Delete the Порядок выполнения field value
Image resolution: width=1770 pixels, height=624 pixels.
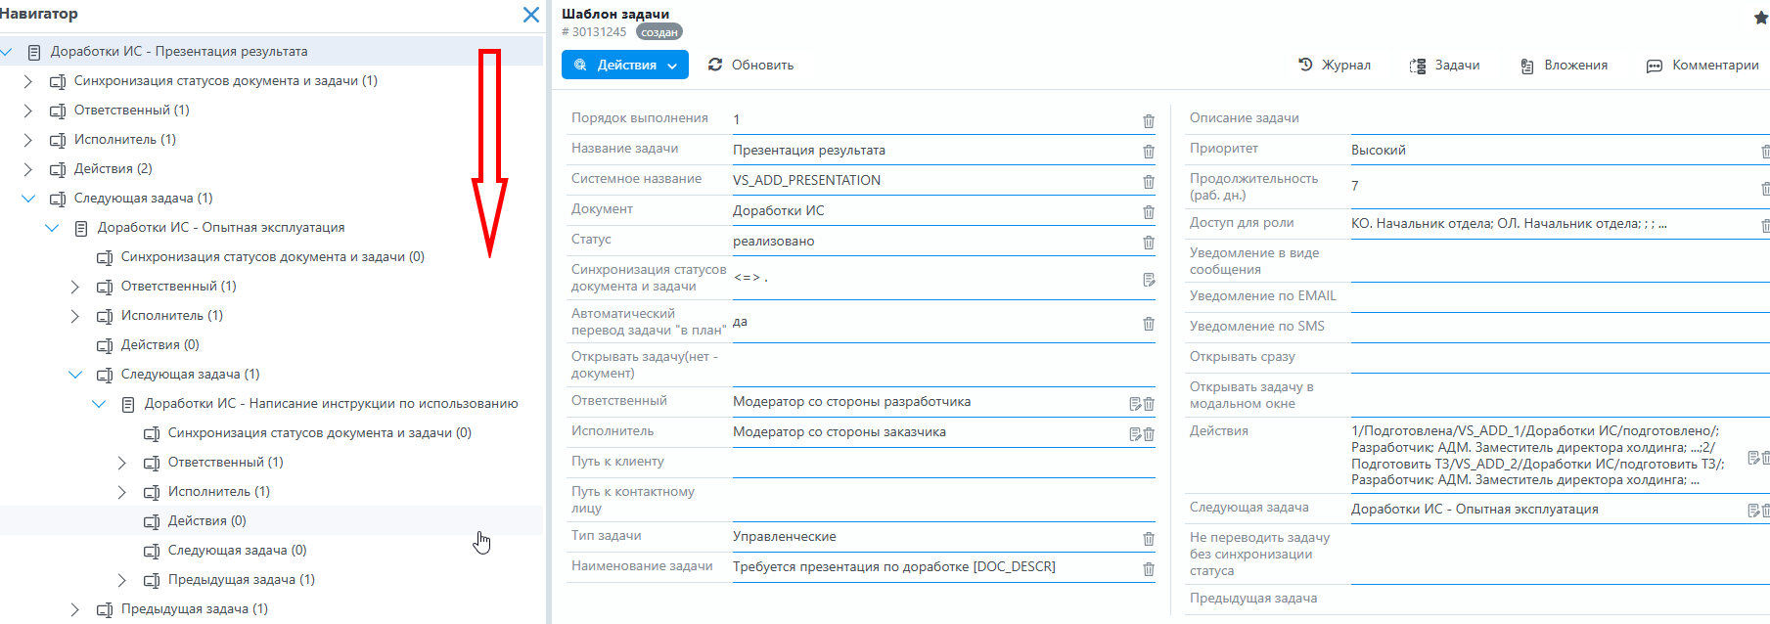pos(1149,121)
